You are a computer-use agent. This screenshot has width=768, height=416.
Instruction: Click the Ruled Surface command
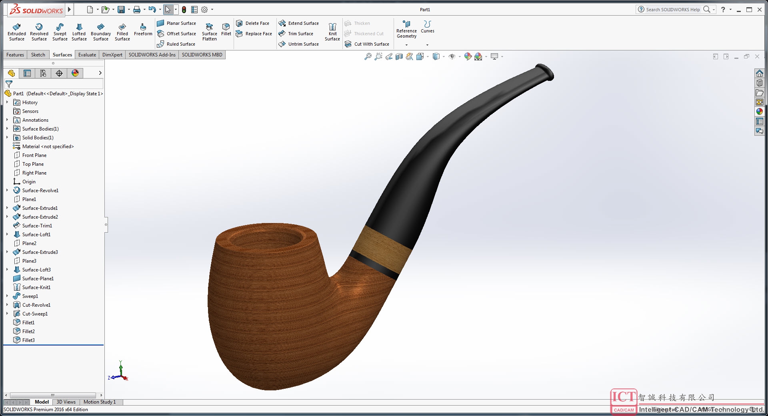[176, 44]
